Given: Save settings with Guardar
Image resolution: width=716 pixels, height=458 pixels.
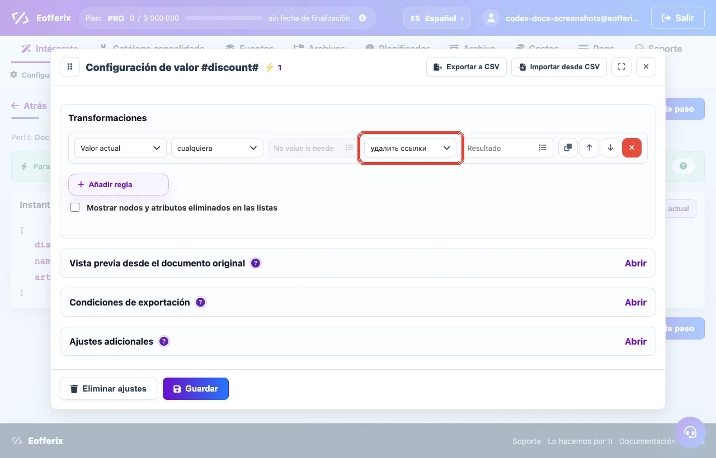Looking at the screenshot, I should 196,389.
